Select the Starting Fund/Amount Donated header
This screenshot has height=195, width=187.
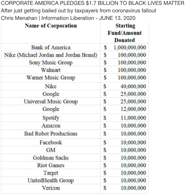click(x=124, y=33)
